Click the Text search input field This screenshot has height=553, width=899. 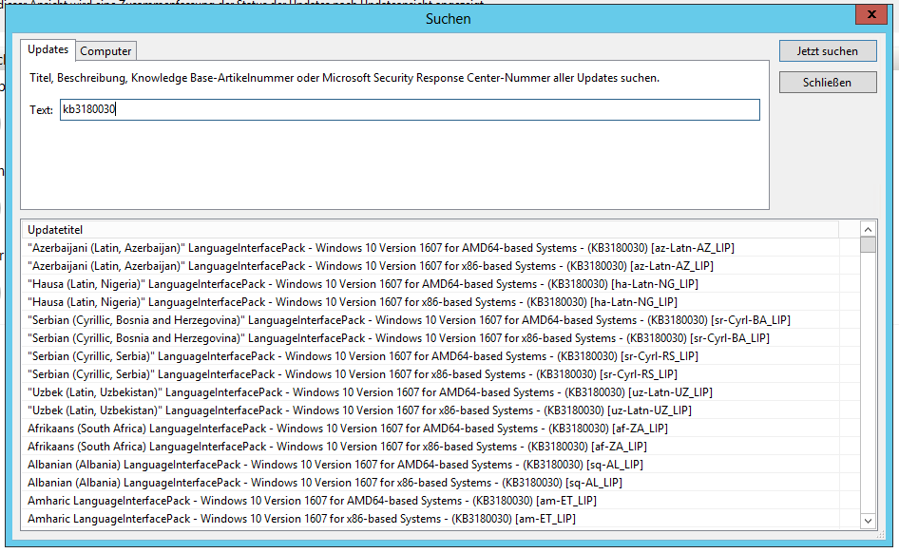(x=409, y=110)
